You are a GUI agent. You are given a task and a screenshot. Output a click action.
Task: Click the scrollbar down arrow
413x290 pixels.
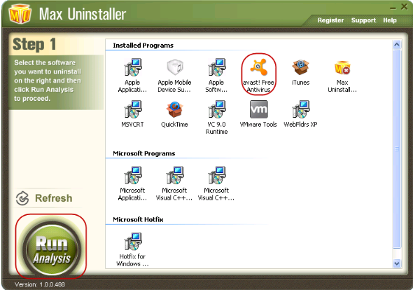(397, 263)
